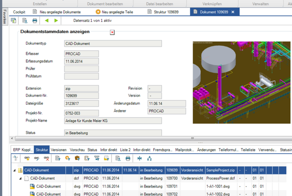Click the link-with-gear icon in Struktur toolbar
The image size is (292, 196).
(27, 159)
